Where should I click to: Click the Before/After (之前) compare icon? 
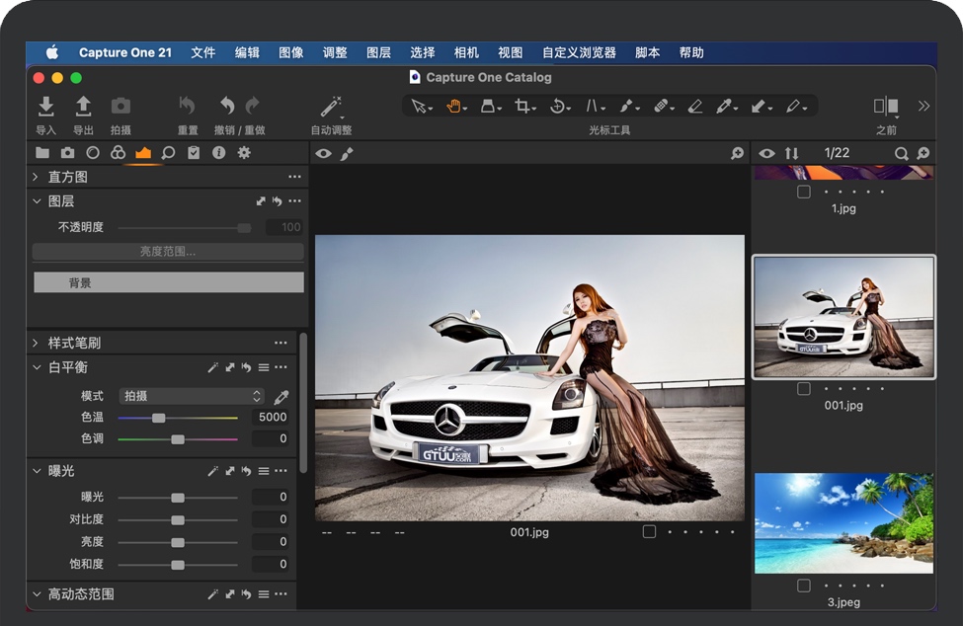885,107
